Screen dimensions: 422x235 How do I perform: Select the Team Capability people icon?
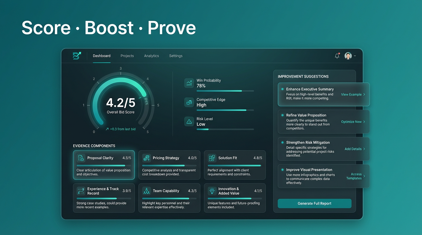click(146, 191)
